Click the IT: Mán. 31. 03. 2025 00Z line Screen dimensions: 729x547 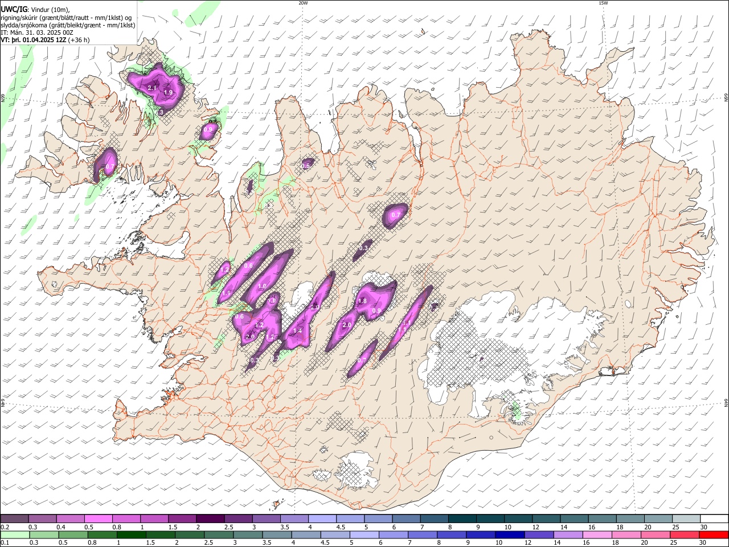[x=37, y=33]
